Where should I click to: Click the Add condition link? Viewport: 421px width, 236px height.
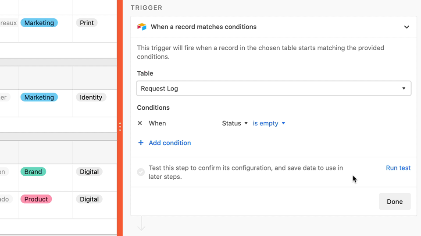[x=170, y=143]
